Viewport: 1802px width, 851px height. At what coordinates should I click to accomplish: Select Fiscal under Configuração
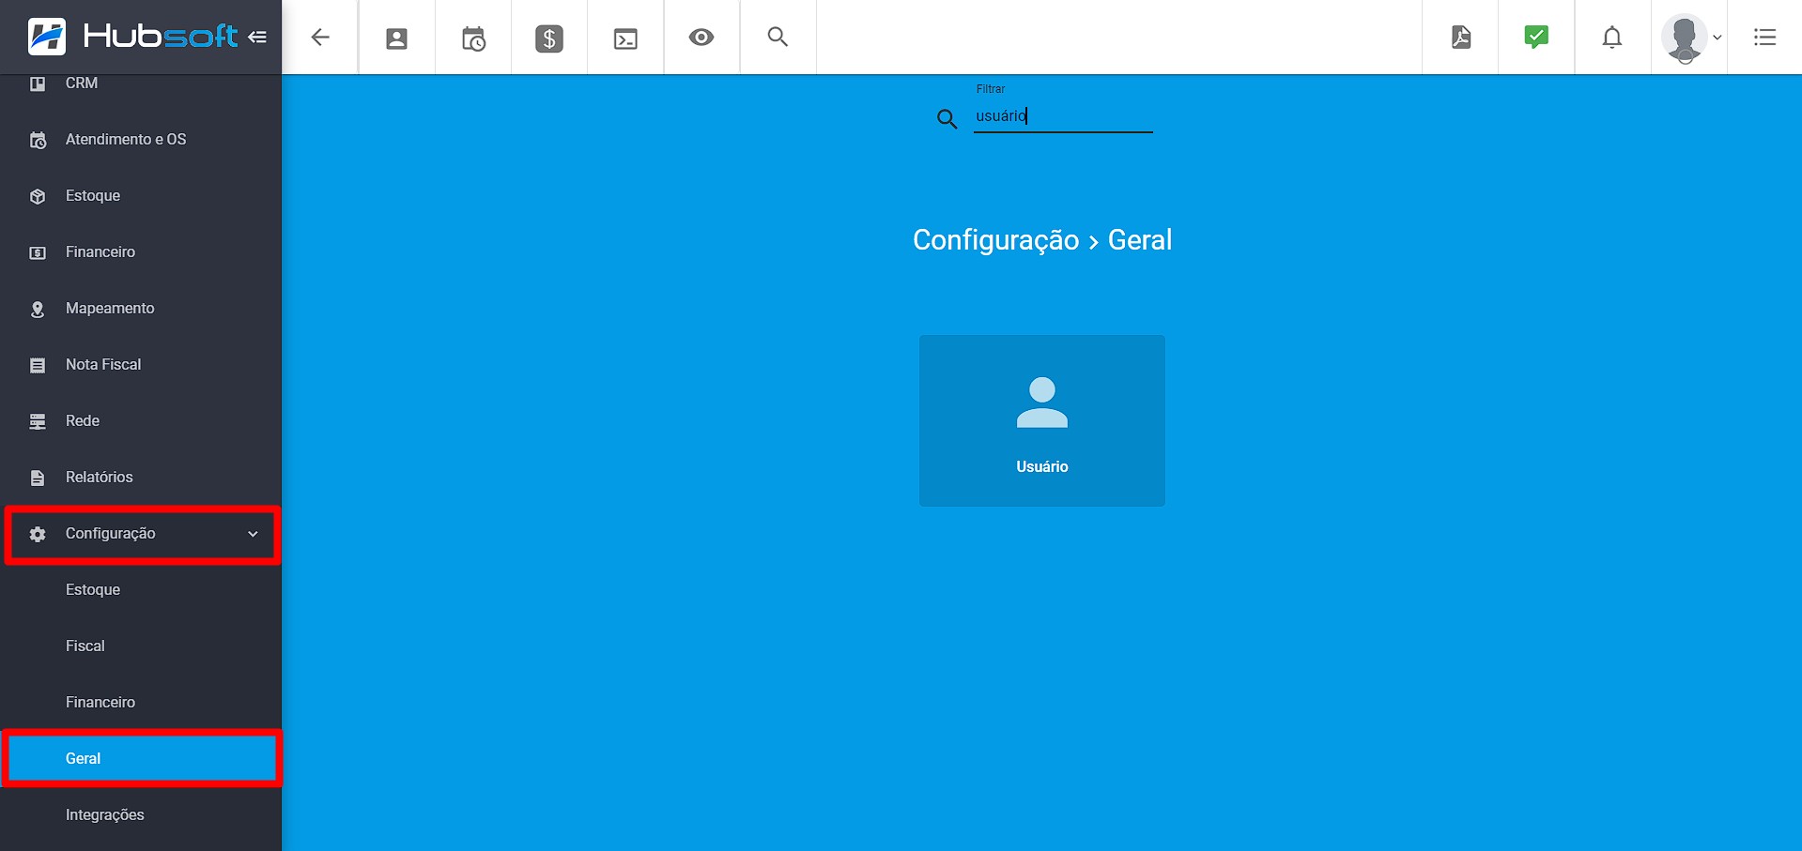(x=141, y=646)
